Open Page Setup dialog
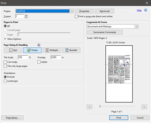 coord(12,118)
